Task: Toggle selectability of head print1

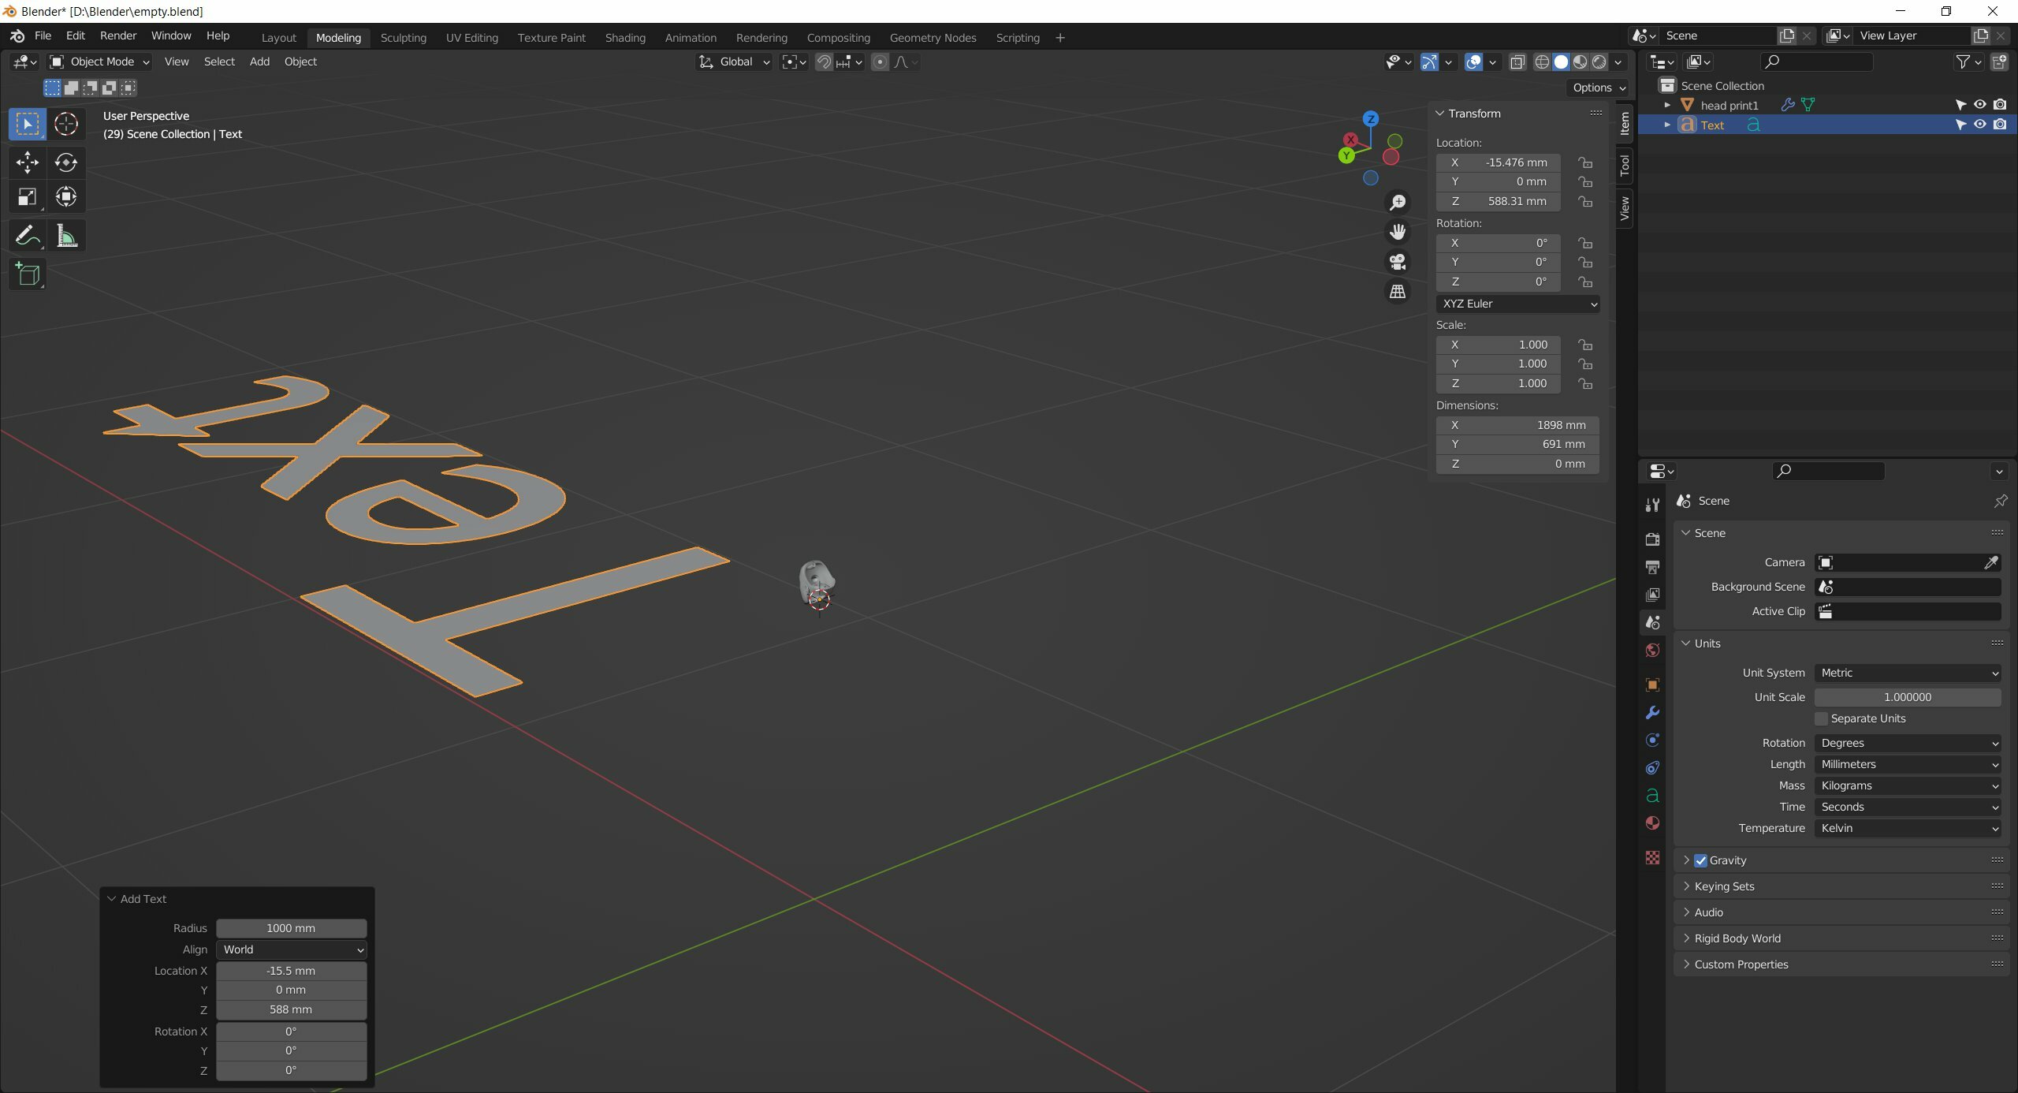Action: point(1960,105)
